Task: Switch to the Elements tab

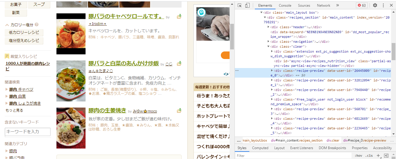Action: [x=265, y=6]
